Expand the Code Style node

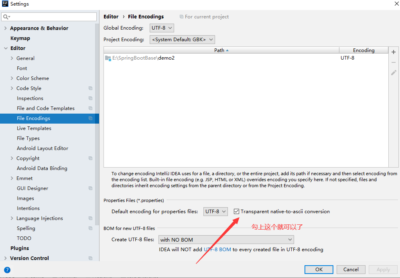pyautogui.click(x=12, y=88)
